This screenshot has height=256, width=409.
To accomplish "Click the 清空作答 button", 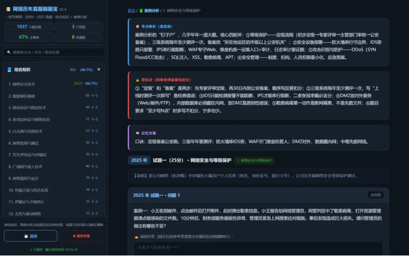I will 81,236.
